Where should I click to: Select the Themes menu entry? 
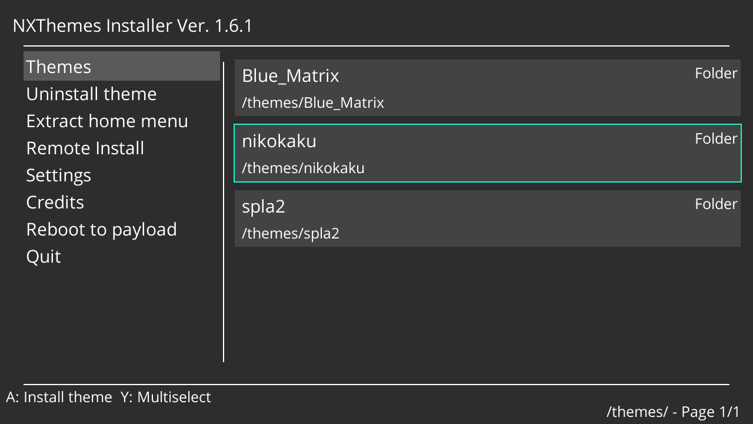tap(58, 67)
